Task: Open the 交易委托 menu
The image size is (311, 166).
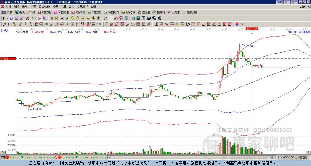Action: [x=83, y=7]
